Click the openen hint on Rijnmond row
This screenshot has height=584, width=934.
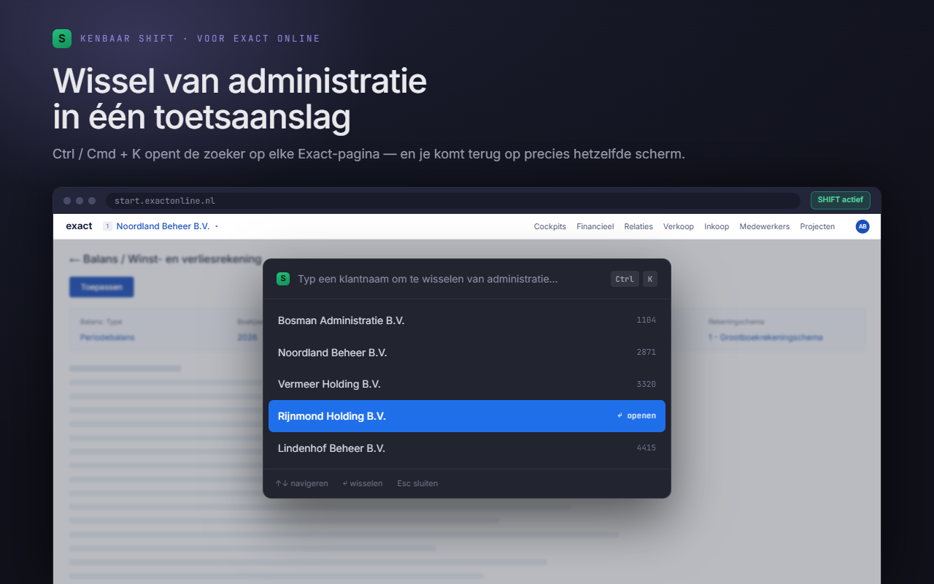[636, 416]
